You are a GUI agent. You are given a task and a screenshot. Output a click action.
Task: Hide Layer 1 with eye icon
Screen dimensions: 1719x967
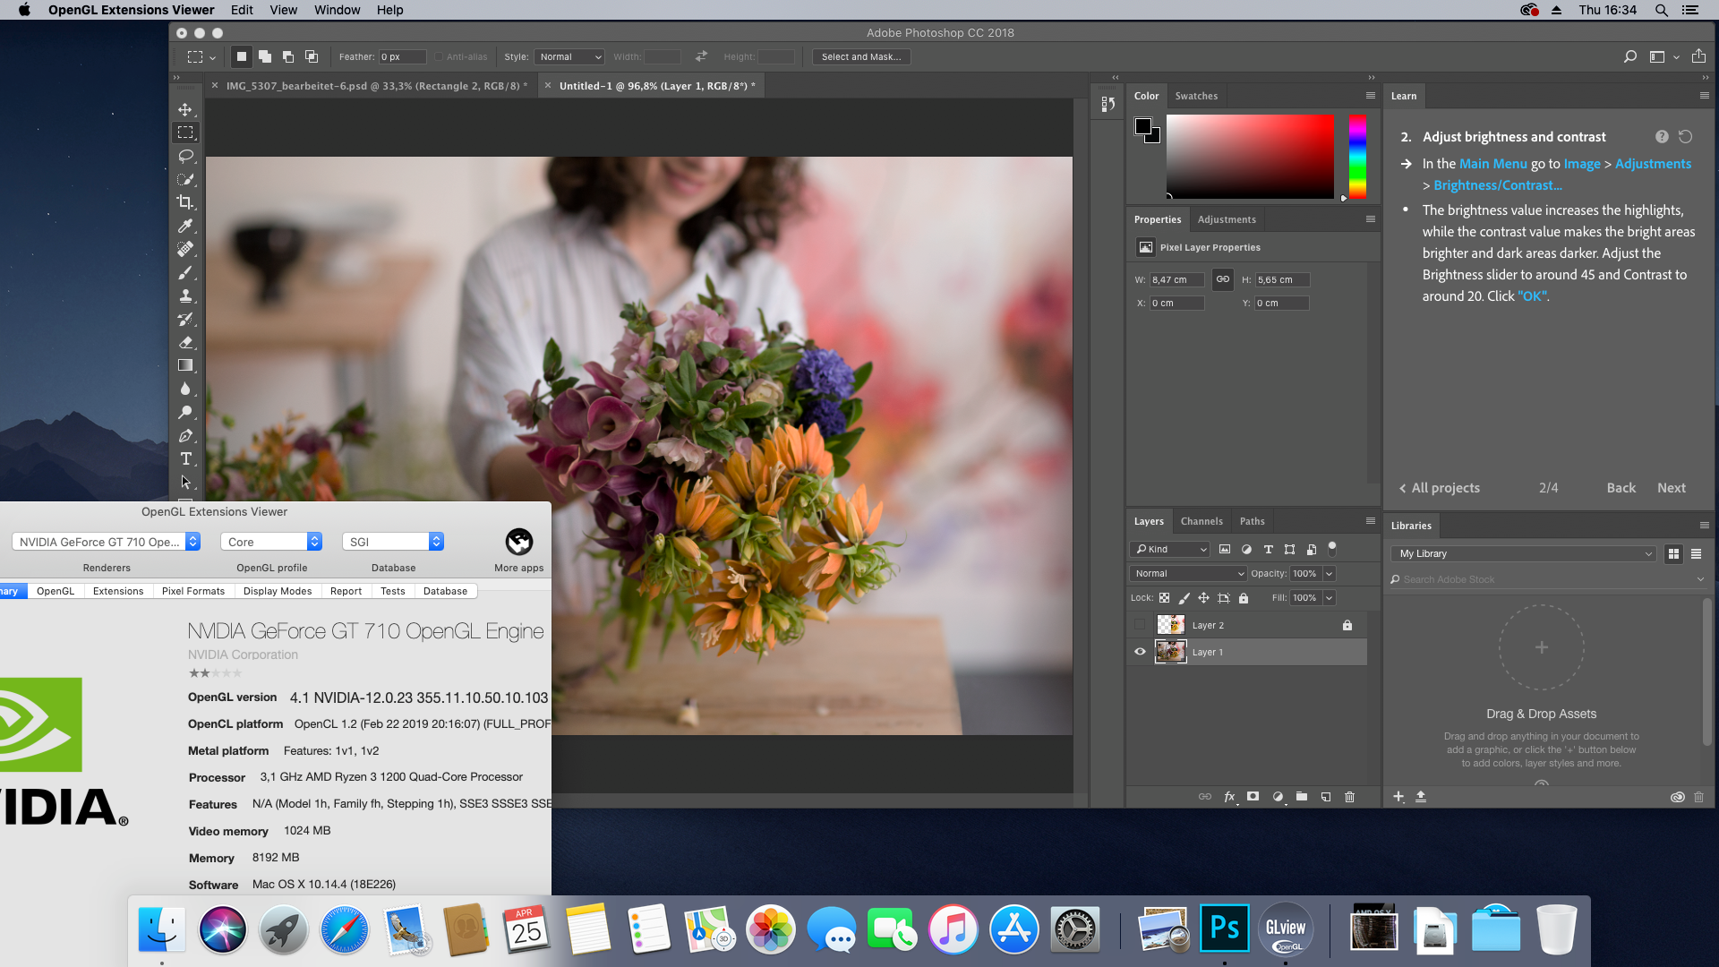point(1140,652)
